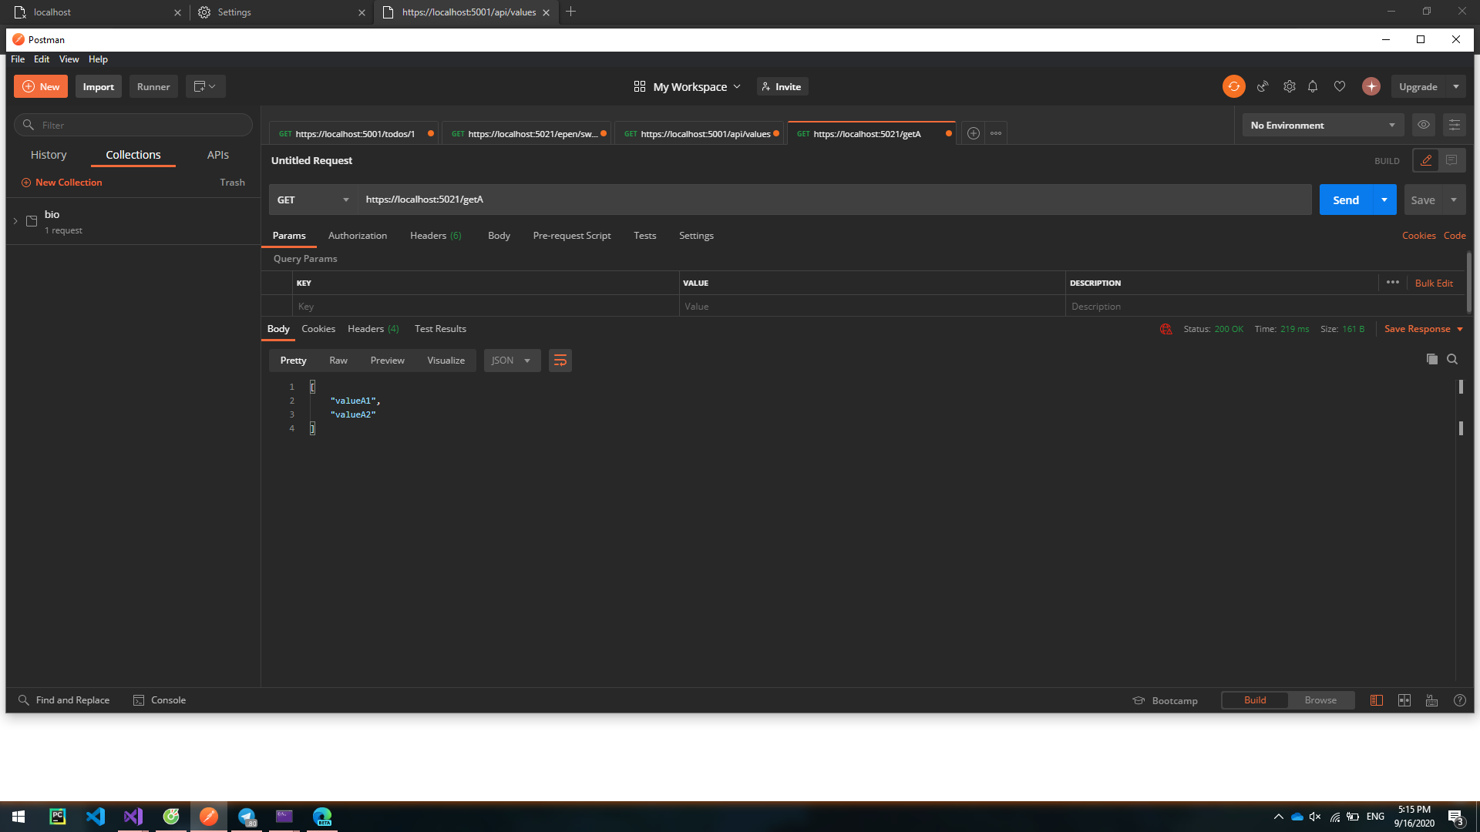Search within the response body
Image resolution: width=1480 pixels, height=832 pixels.
point(1452,359)
